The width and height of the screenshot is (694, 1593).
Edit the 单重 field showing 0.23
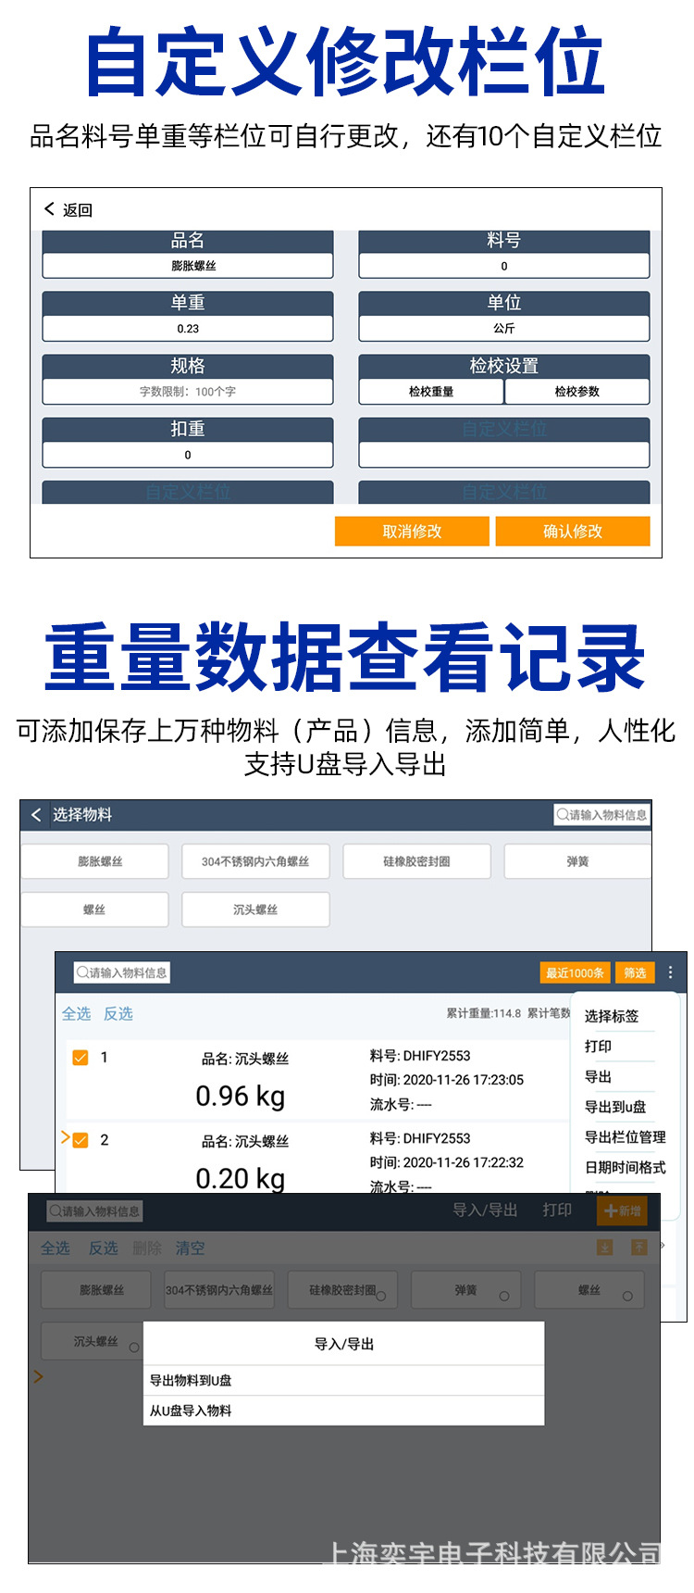188,329
